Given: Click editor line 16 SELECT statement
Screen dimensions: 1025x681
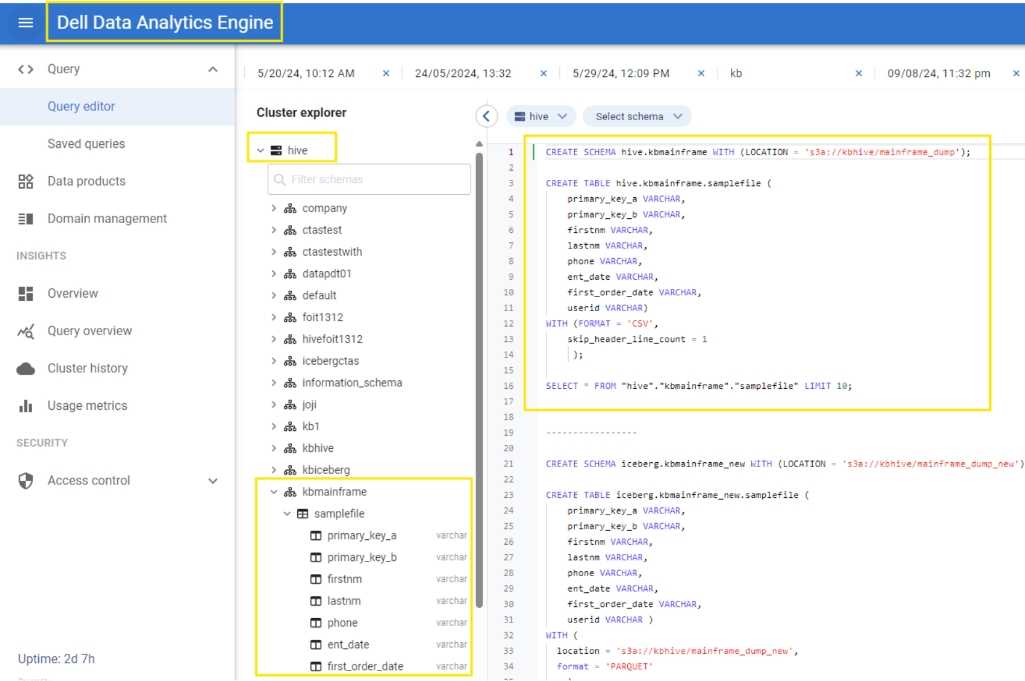Looking at the screenshot, I should tap(699, 386).
